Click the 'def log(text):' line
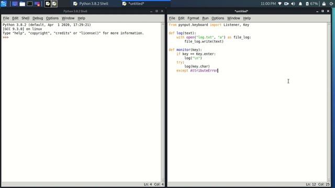Image resolution: width=335 pixels, height=188 pixels. [182, 33]
